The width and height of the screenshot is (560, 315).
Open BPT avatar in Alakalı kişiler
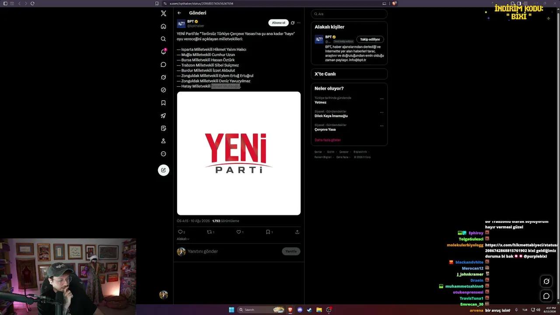coord(319,39)
